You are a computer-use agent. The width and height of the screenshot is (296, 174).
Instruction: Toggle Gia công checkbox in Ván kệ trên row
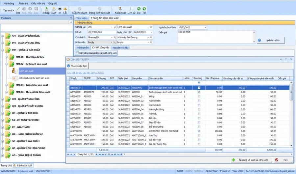click(x=199, y=101)
